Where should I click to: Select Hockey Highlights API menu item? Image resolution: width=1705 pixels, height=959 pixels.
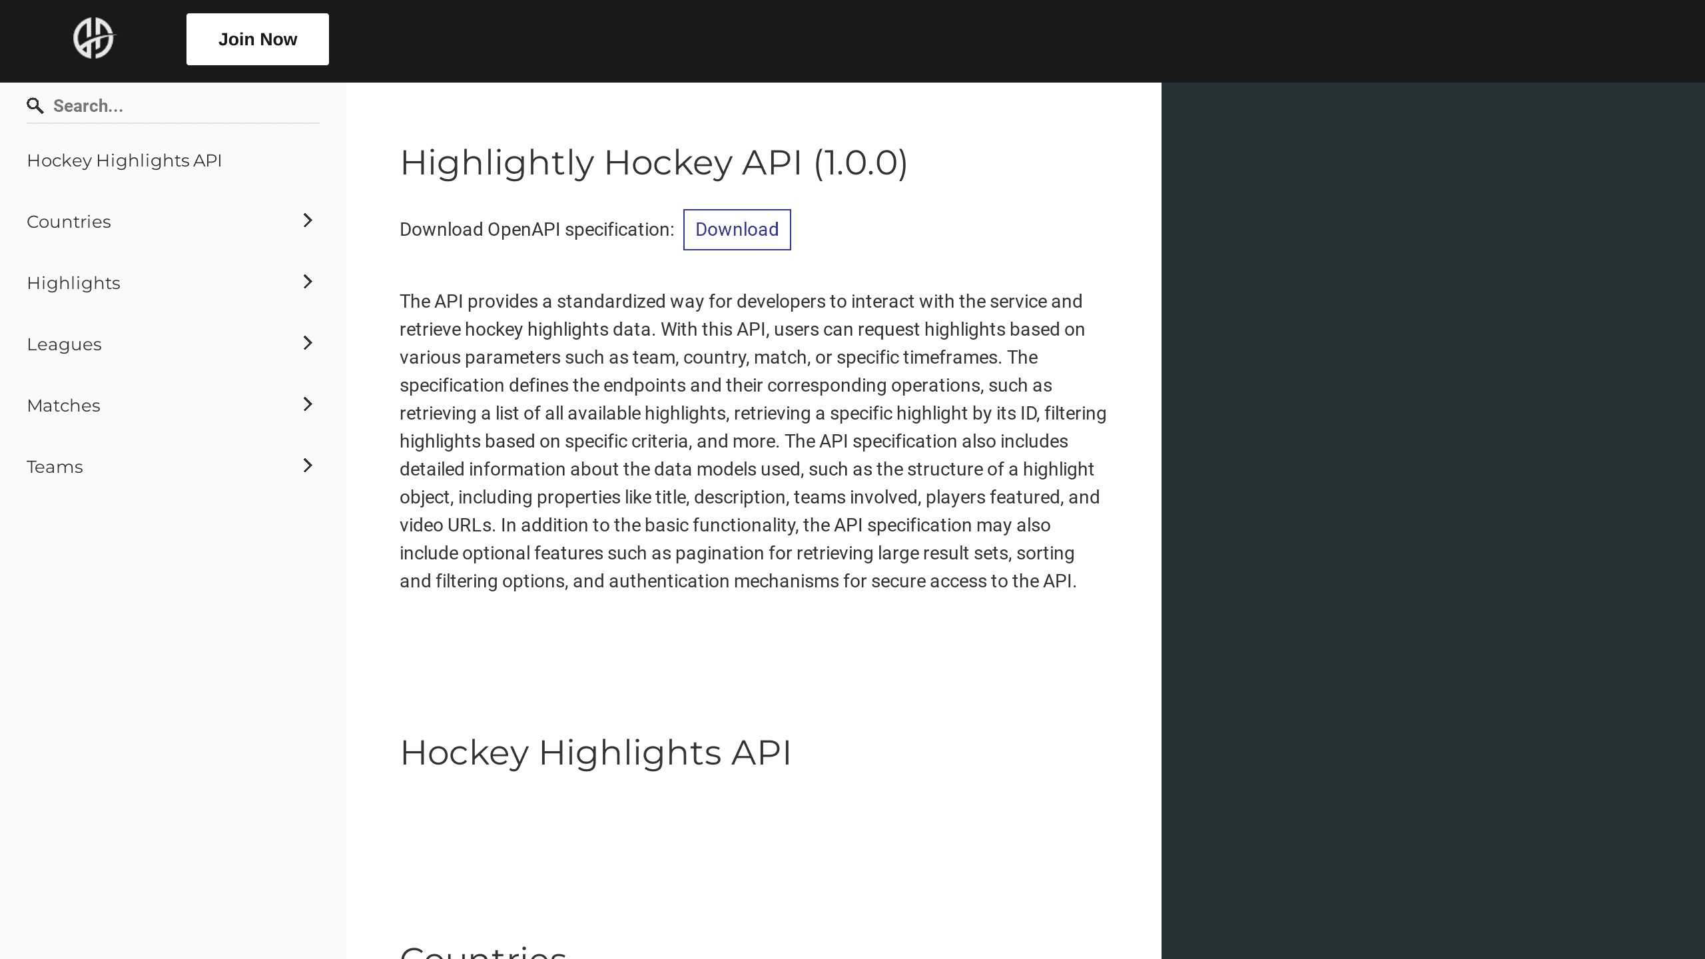[124, 160]
